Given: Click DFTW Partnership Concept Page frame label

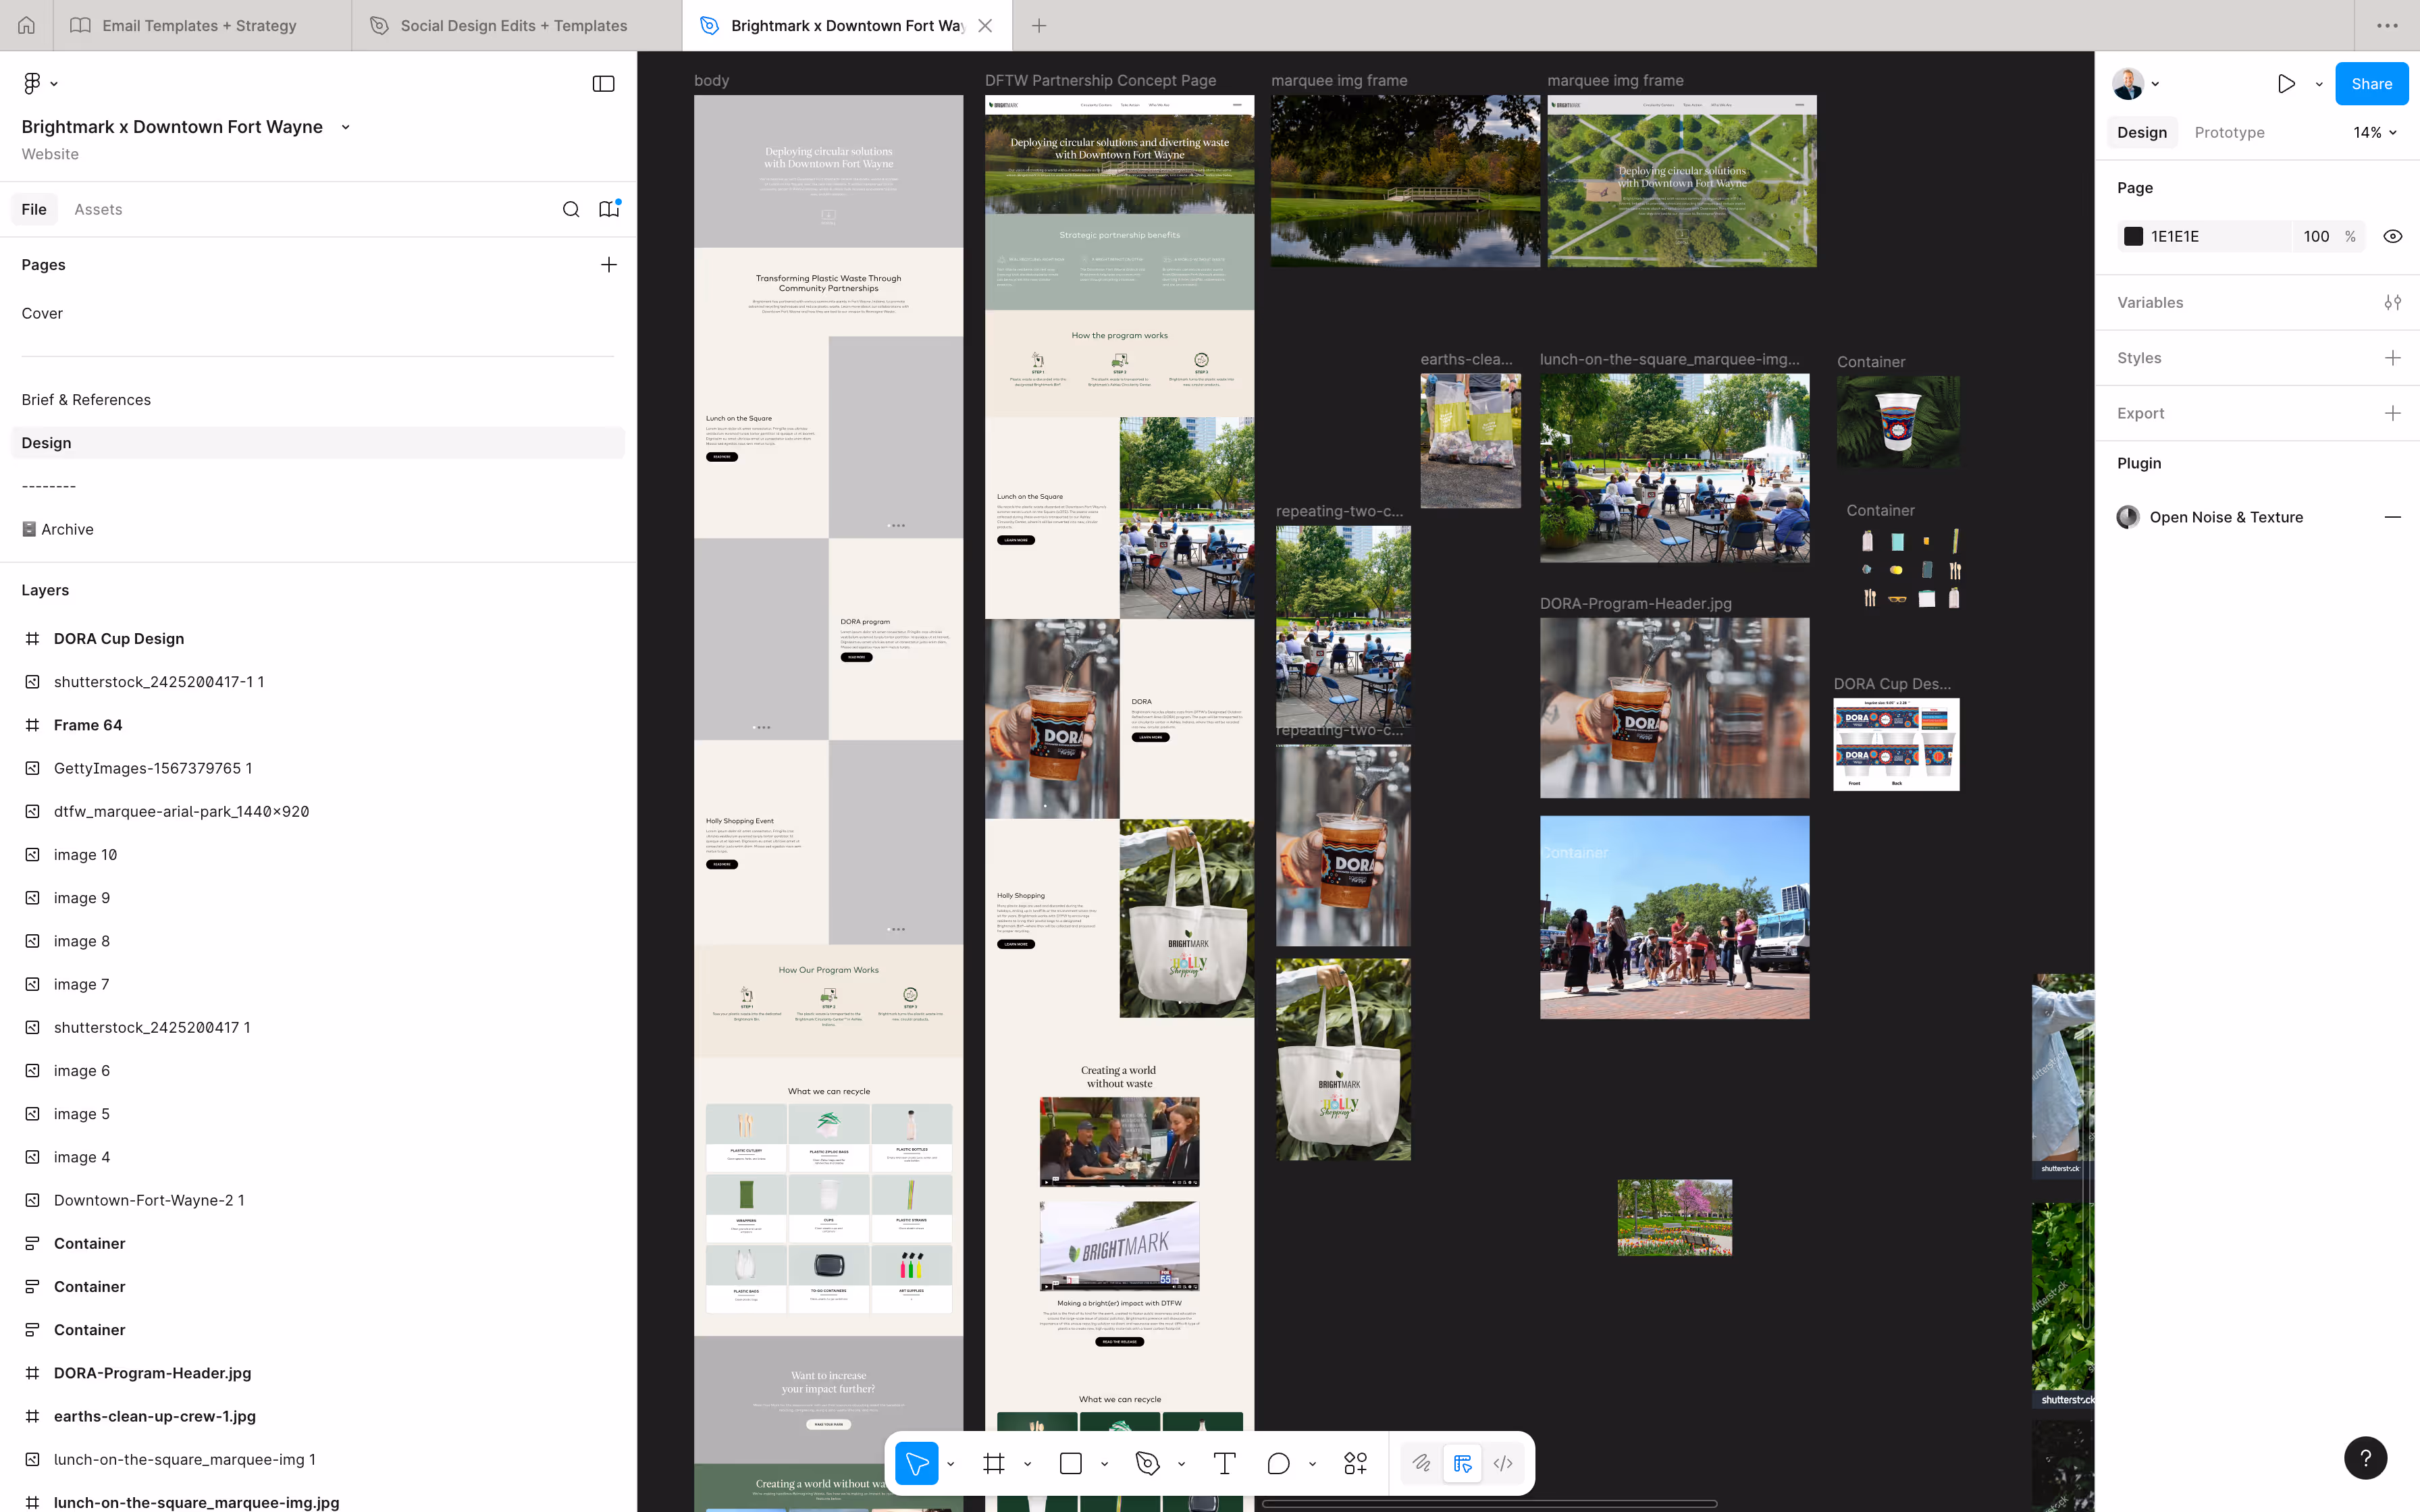Looking at the screenshot, I should [1100, 81].
